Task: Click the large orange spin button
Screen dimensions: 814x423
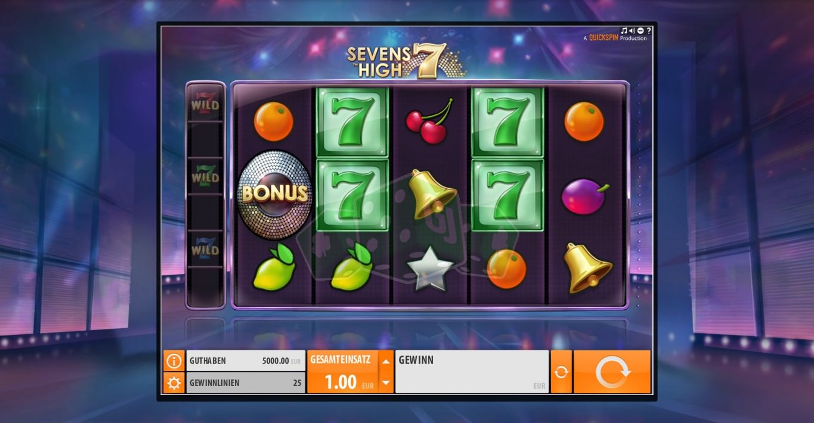Action: pos(612,372)
